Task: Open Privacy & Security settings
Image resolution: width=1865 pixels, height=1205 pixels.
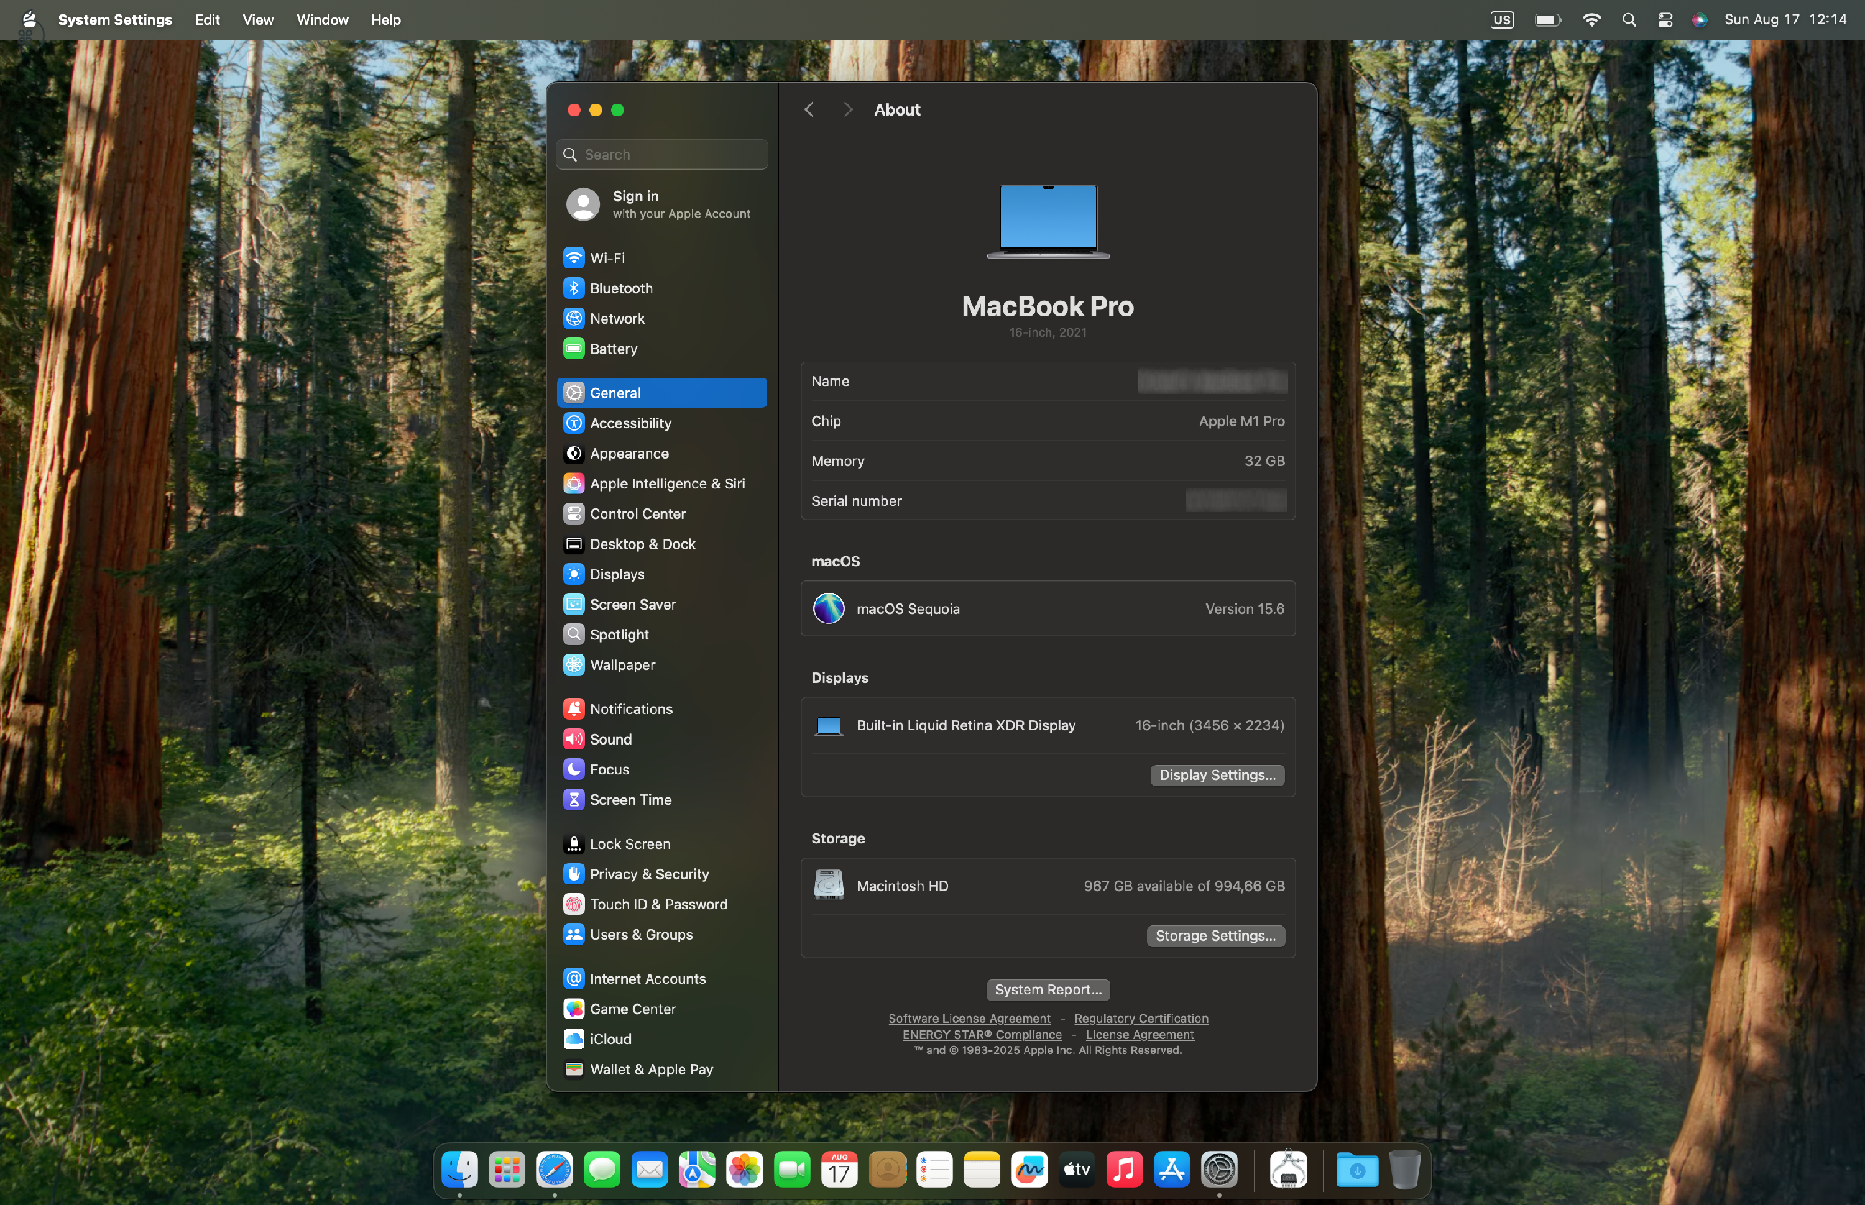Action: 661,874
